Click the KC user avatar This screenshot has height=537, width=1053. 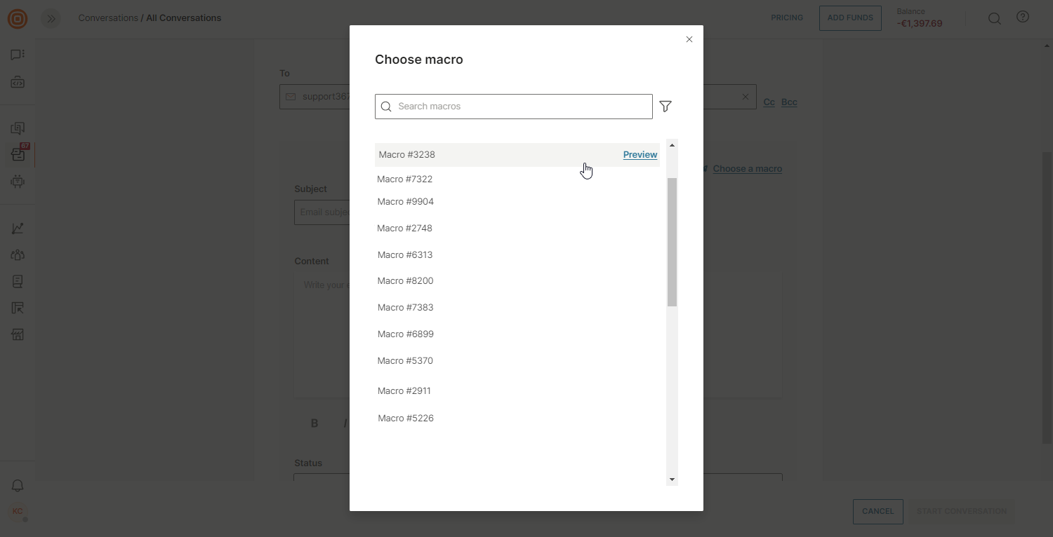click(18, 512)
